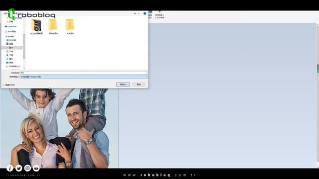This screenshot has height=179, width=319.
Task: Open the view options dropdown arrow
Action: tap(139, 13)
